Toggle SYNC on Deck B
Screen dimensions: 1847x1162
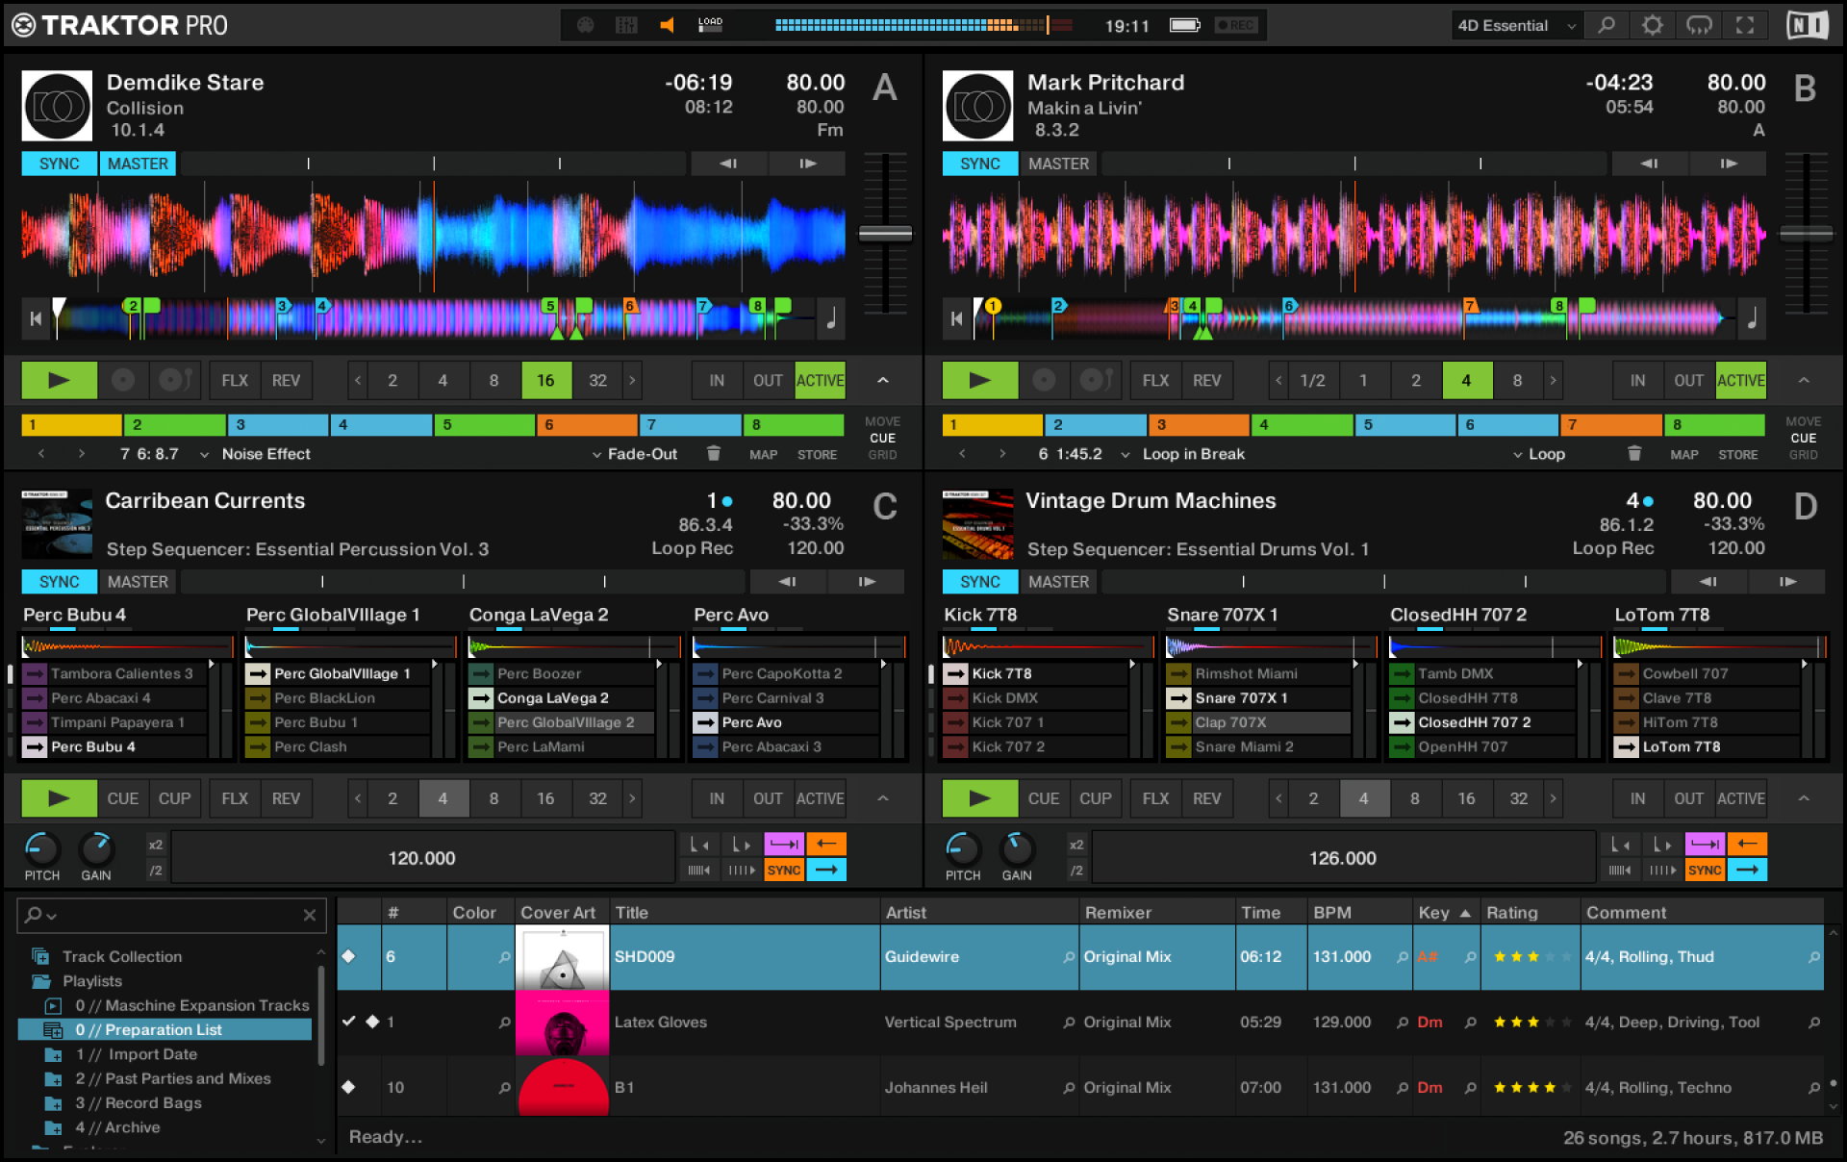[979, 164]
